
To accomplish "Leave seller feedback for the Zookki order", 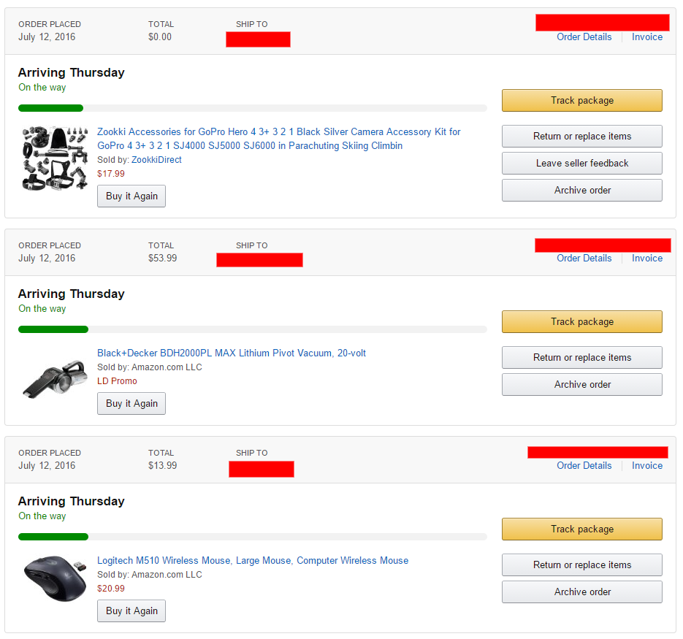I will tap(581, 164).
